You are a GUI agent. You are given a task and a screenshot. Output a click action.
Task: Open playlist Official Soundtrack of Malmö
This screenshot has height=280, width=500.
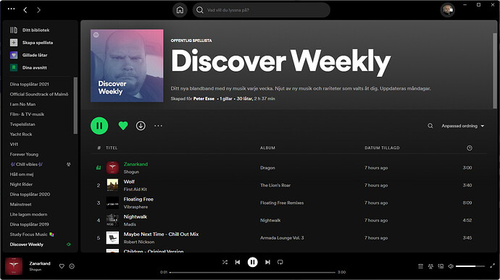coord(39,94)
